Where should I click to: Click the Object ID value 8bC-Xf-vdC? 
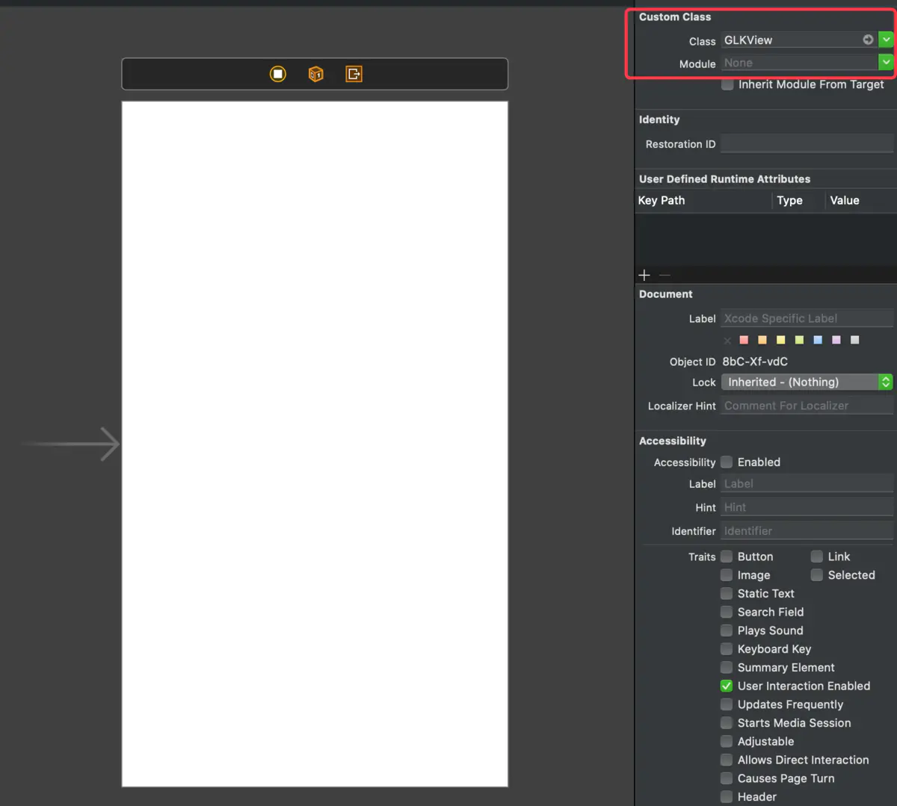coord(755,362)
